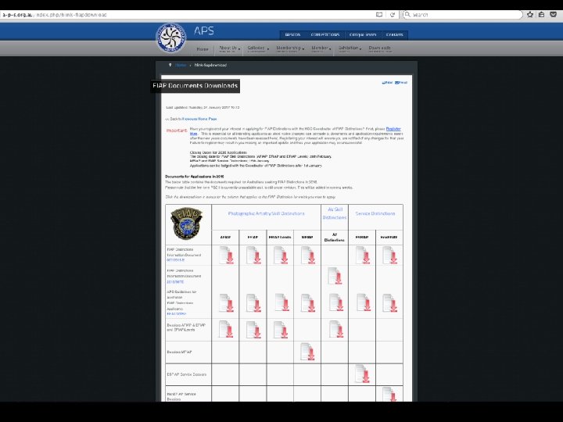Open the Pocket icon in browser toolbar
This screenshot has width=563, height=422.
554,15
